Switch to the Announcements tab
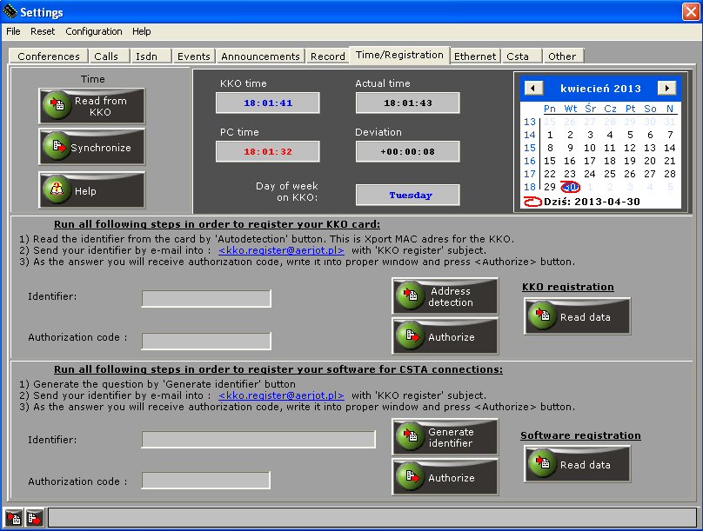The width and height of the screenshot is (703, 531). [260, 56]
